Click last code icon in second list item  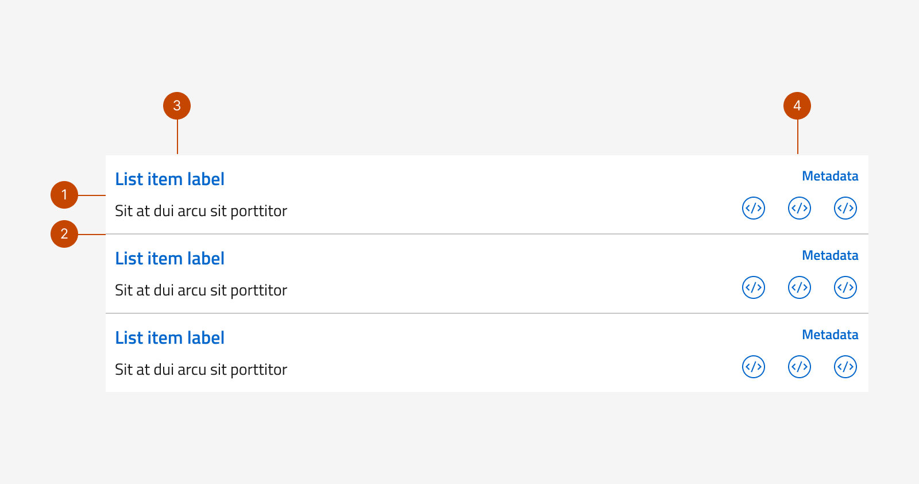(x=845, y=287)
